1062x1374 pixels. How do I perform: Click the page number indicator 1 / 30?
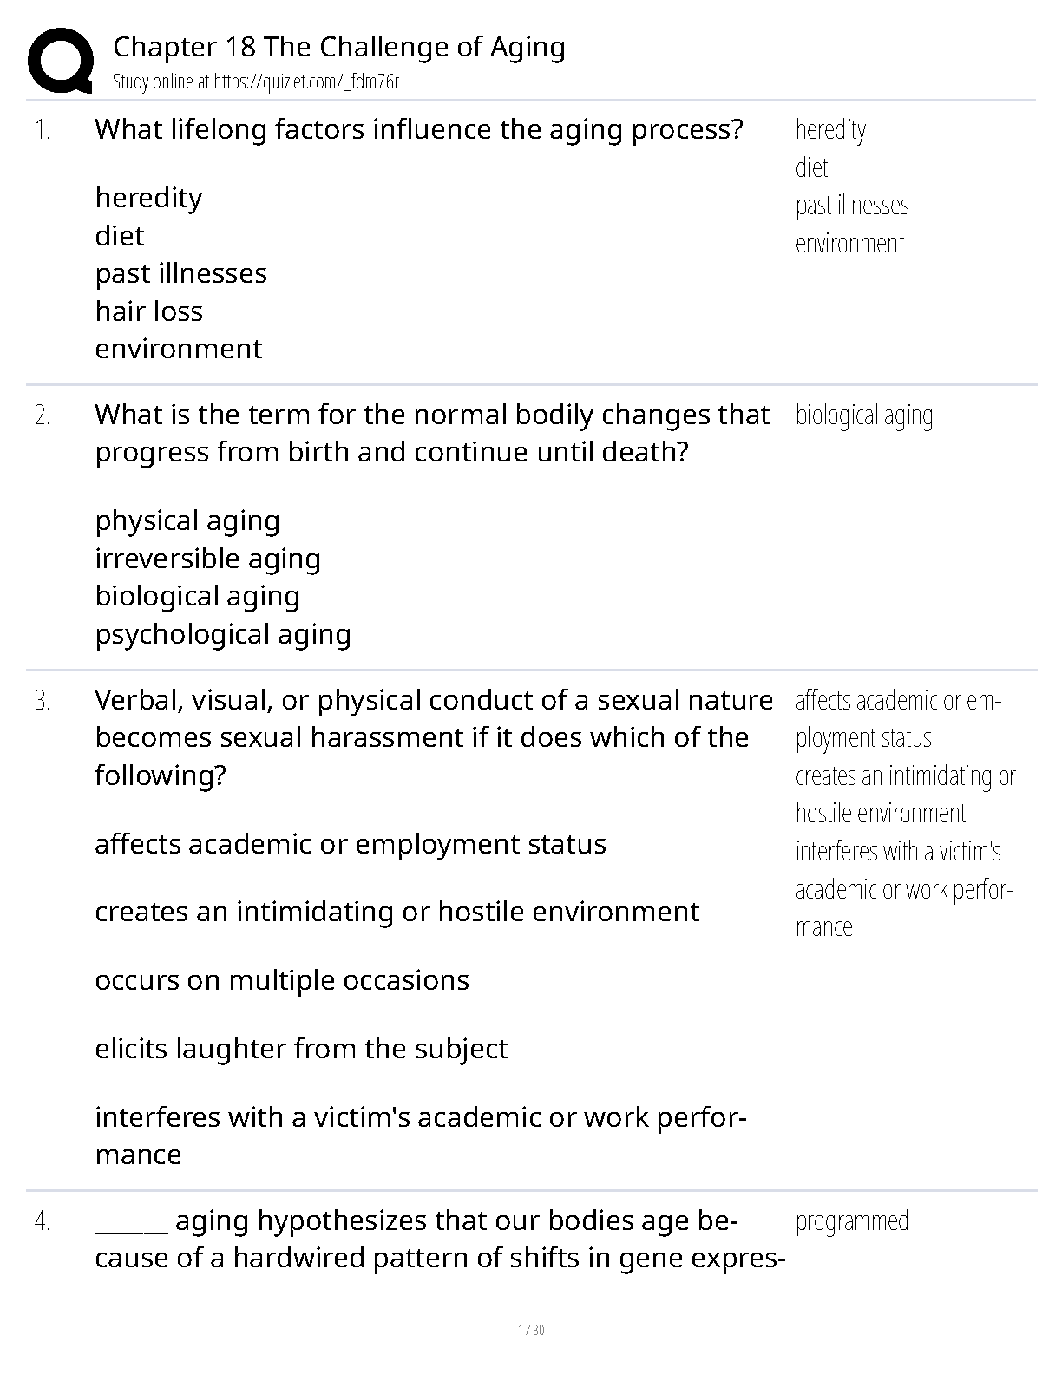click(x=531, y=1331)
